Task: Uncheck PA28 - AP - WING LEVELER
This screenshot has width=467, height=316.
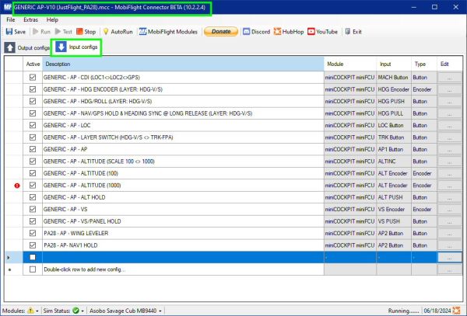Action: coord(33,233)
